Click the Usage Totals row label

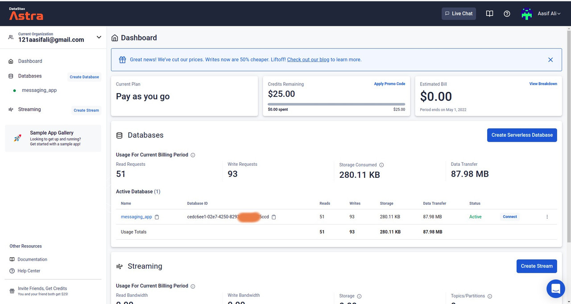click(133, 232)
